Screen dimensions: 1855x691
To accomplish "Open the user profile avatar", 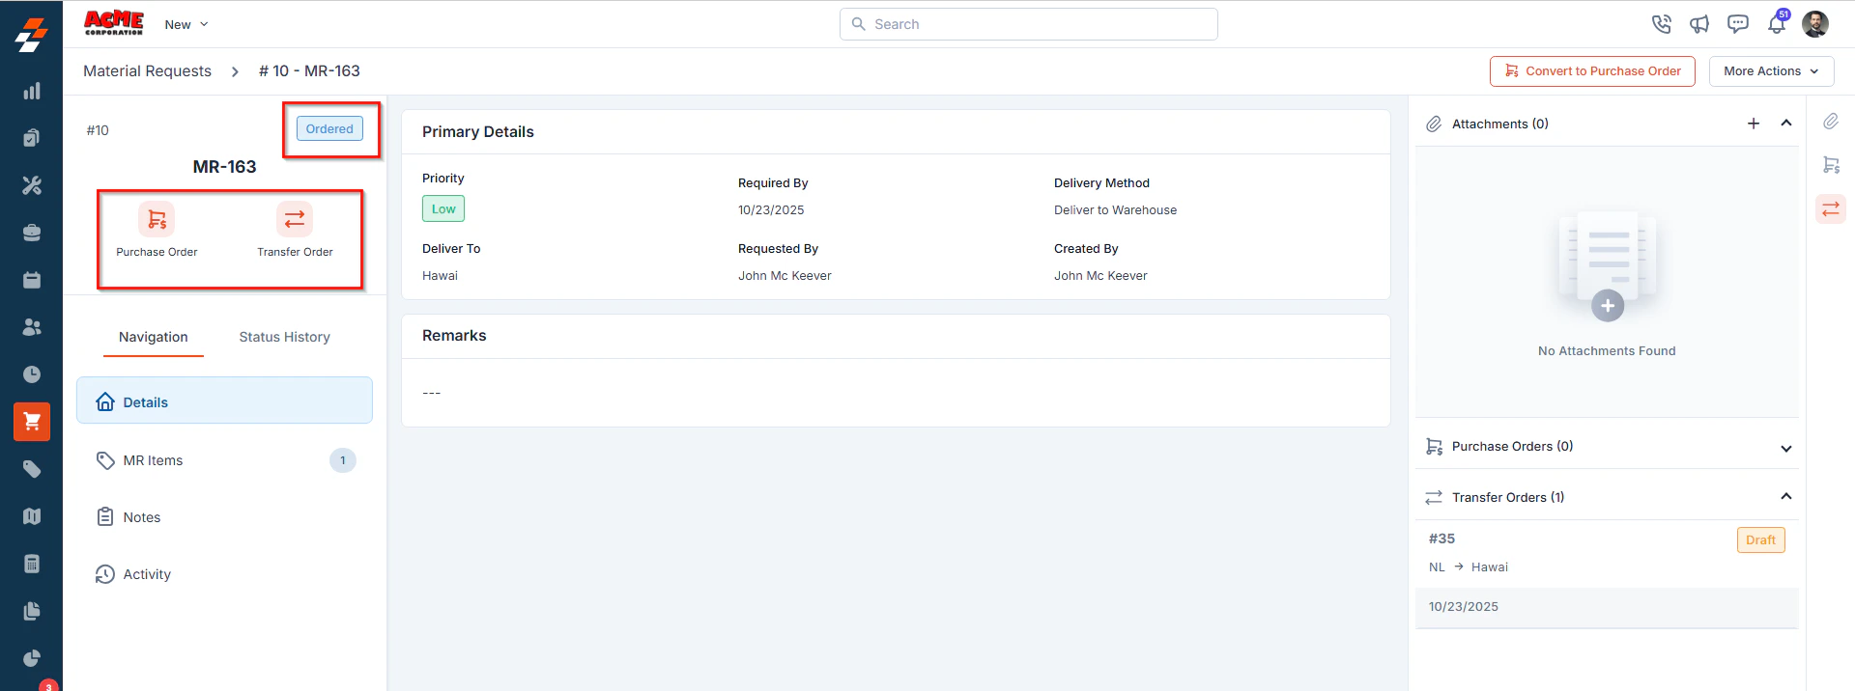I will tap(1815, 24).
